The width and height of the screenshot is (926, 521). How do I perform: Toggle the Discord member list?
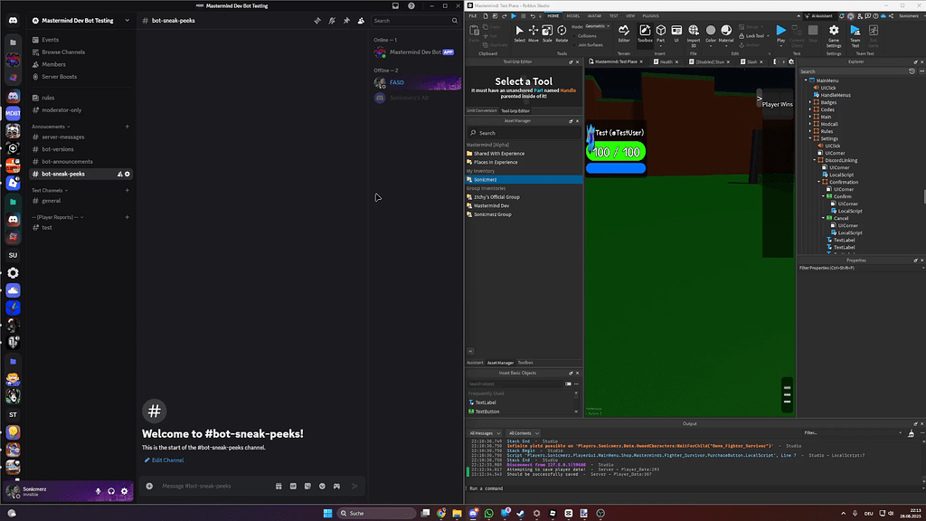click(361, 21)
